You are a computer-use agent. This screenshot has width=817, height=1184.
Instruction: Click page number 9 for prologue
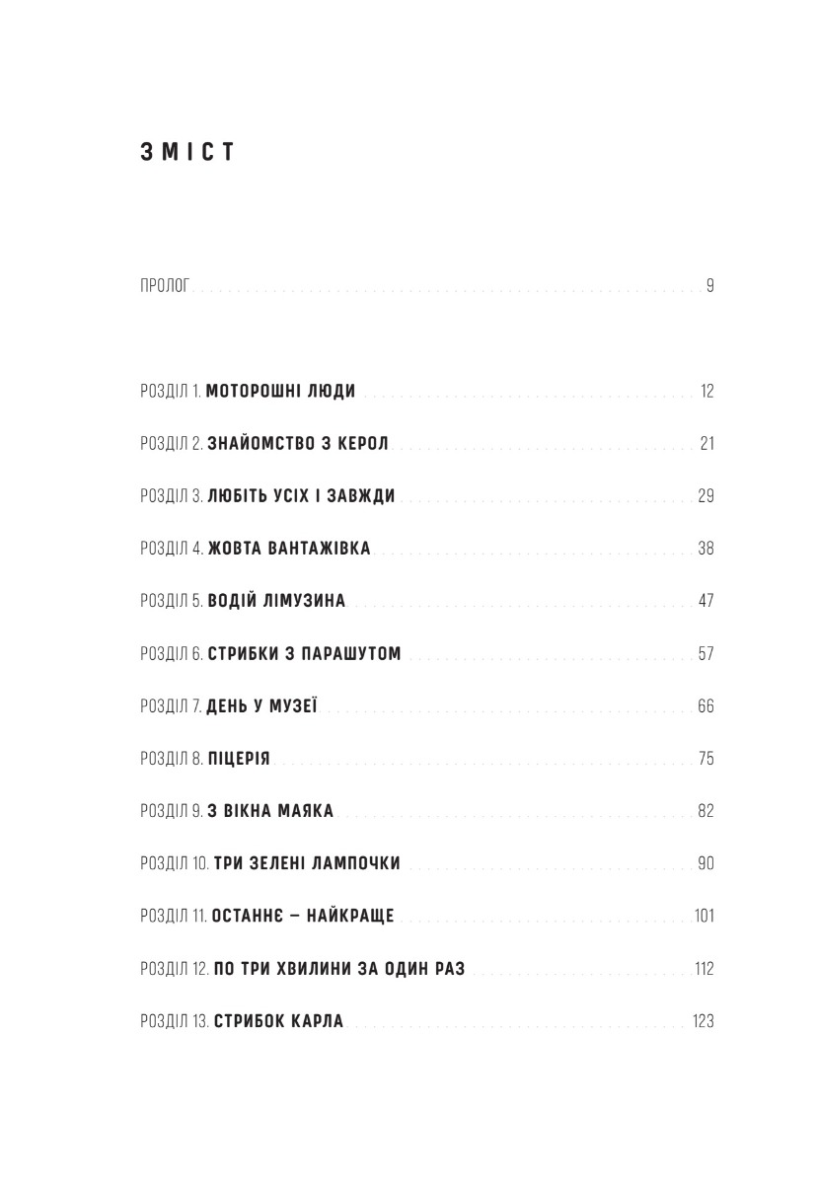[x=709, y=287]
